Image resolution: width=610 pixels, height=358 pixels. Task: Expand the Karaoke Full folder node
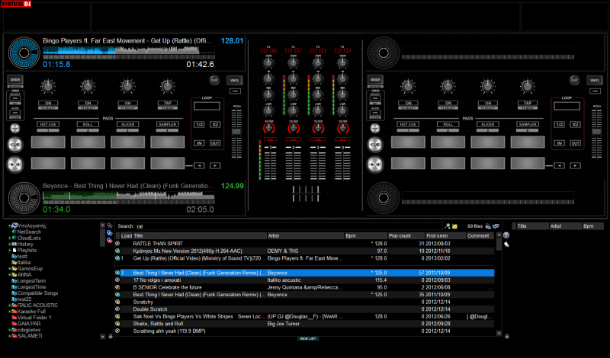(x=10, y=312)
